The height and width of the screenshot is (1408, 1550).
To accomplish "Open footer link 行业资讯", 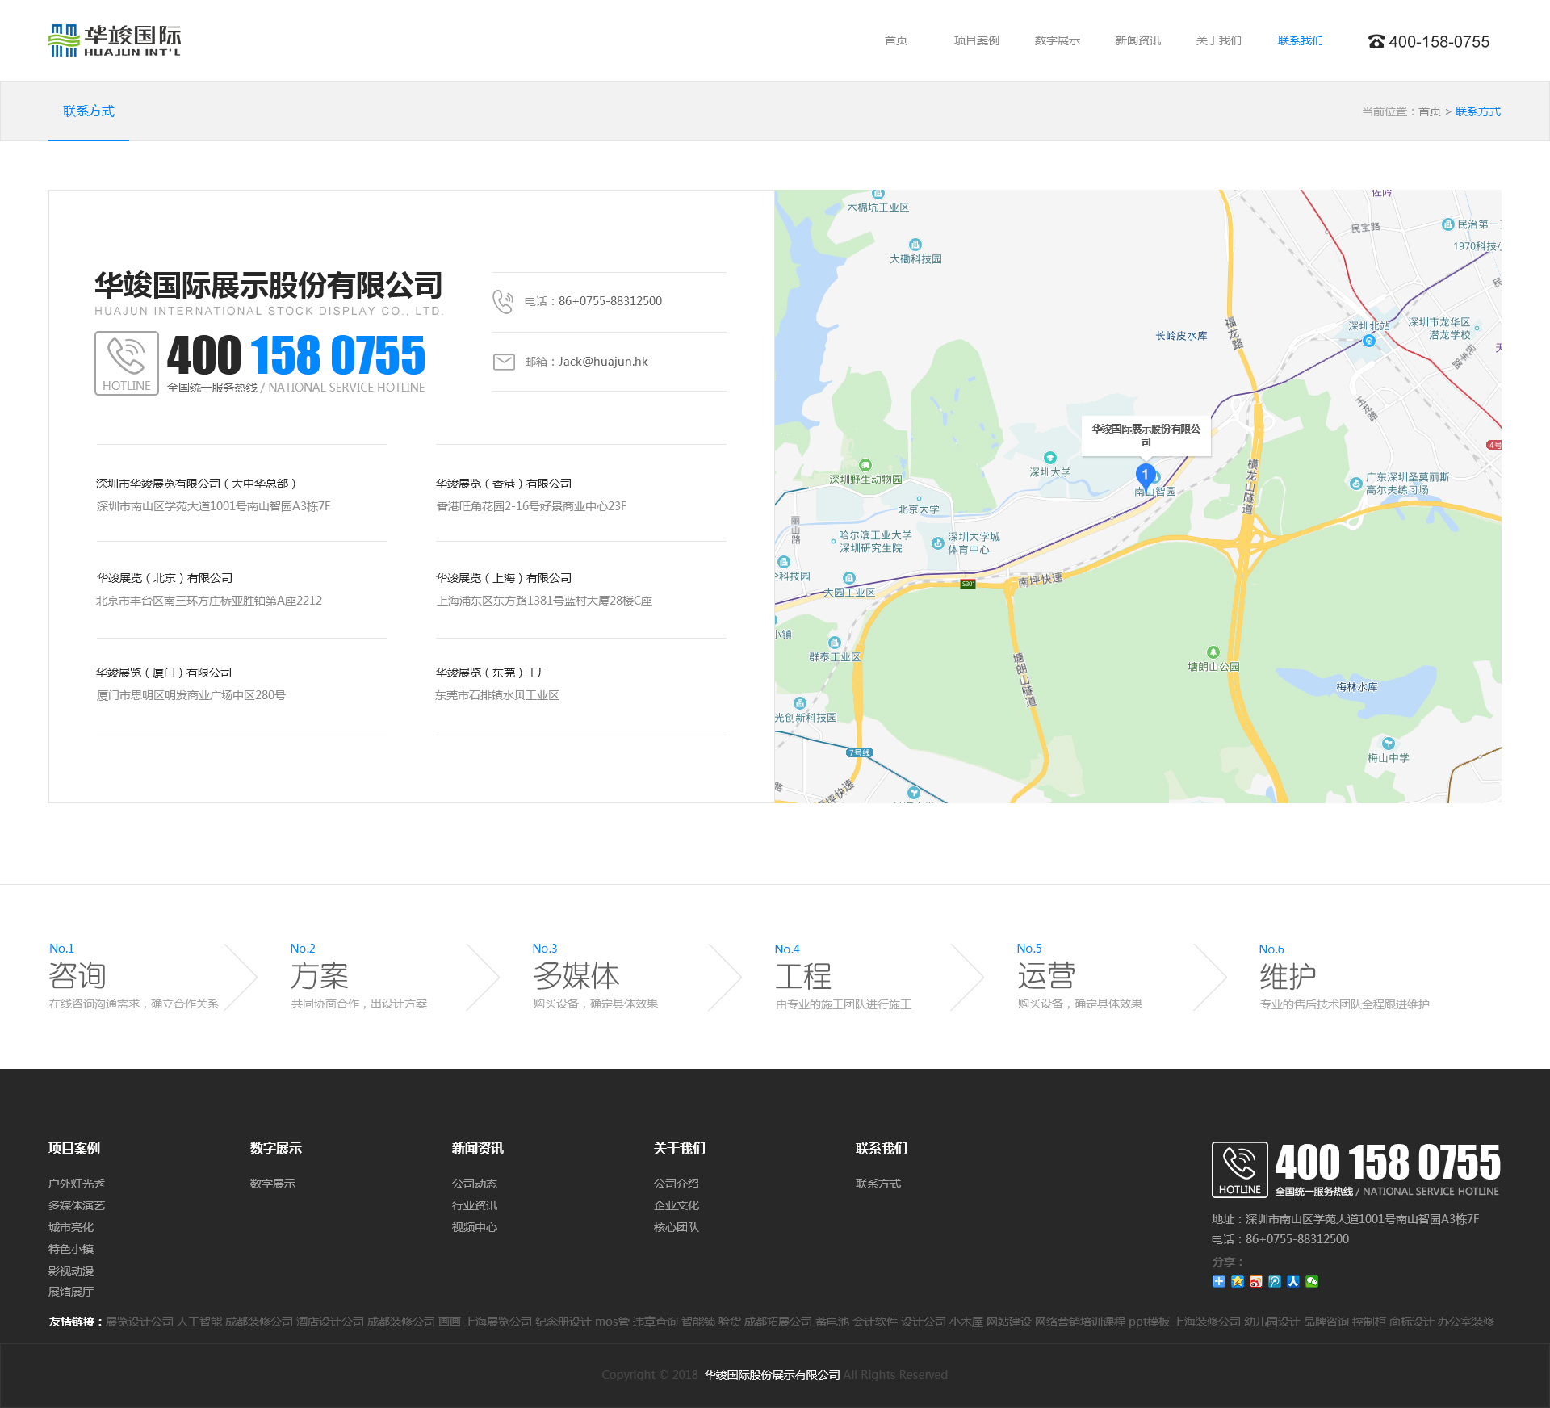I will click(475, 1205).
